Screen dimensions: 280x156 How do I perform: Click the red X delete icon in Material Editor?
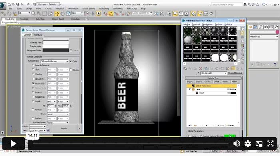click(200, 68)
